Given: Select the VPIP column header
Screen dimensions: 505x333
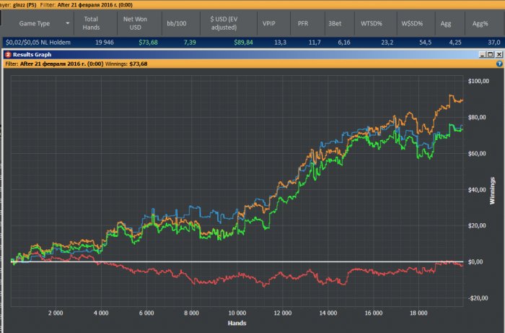Looking at the screenshot, I should click(271, 22).
